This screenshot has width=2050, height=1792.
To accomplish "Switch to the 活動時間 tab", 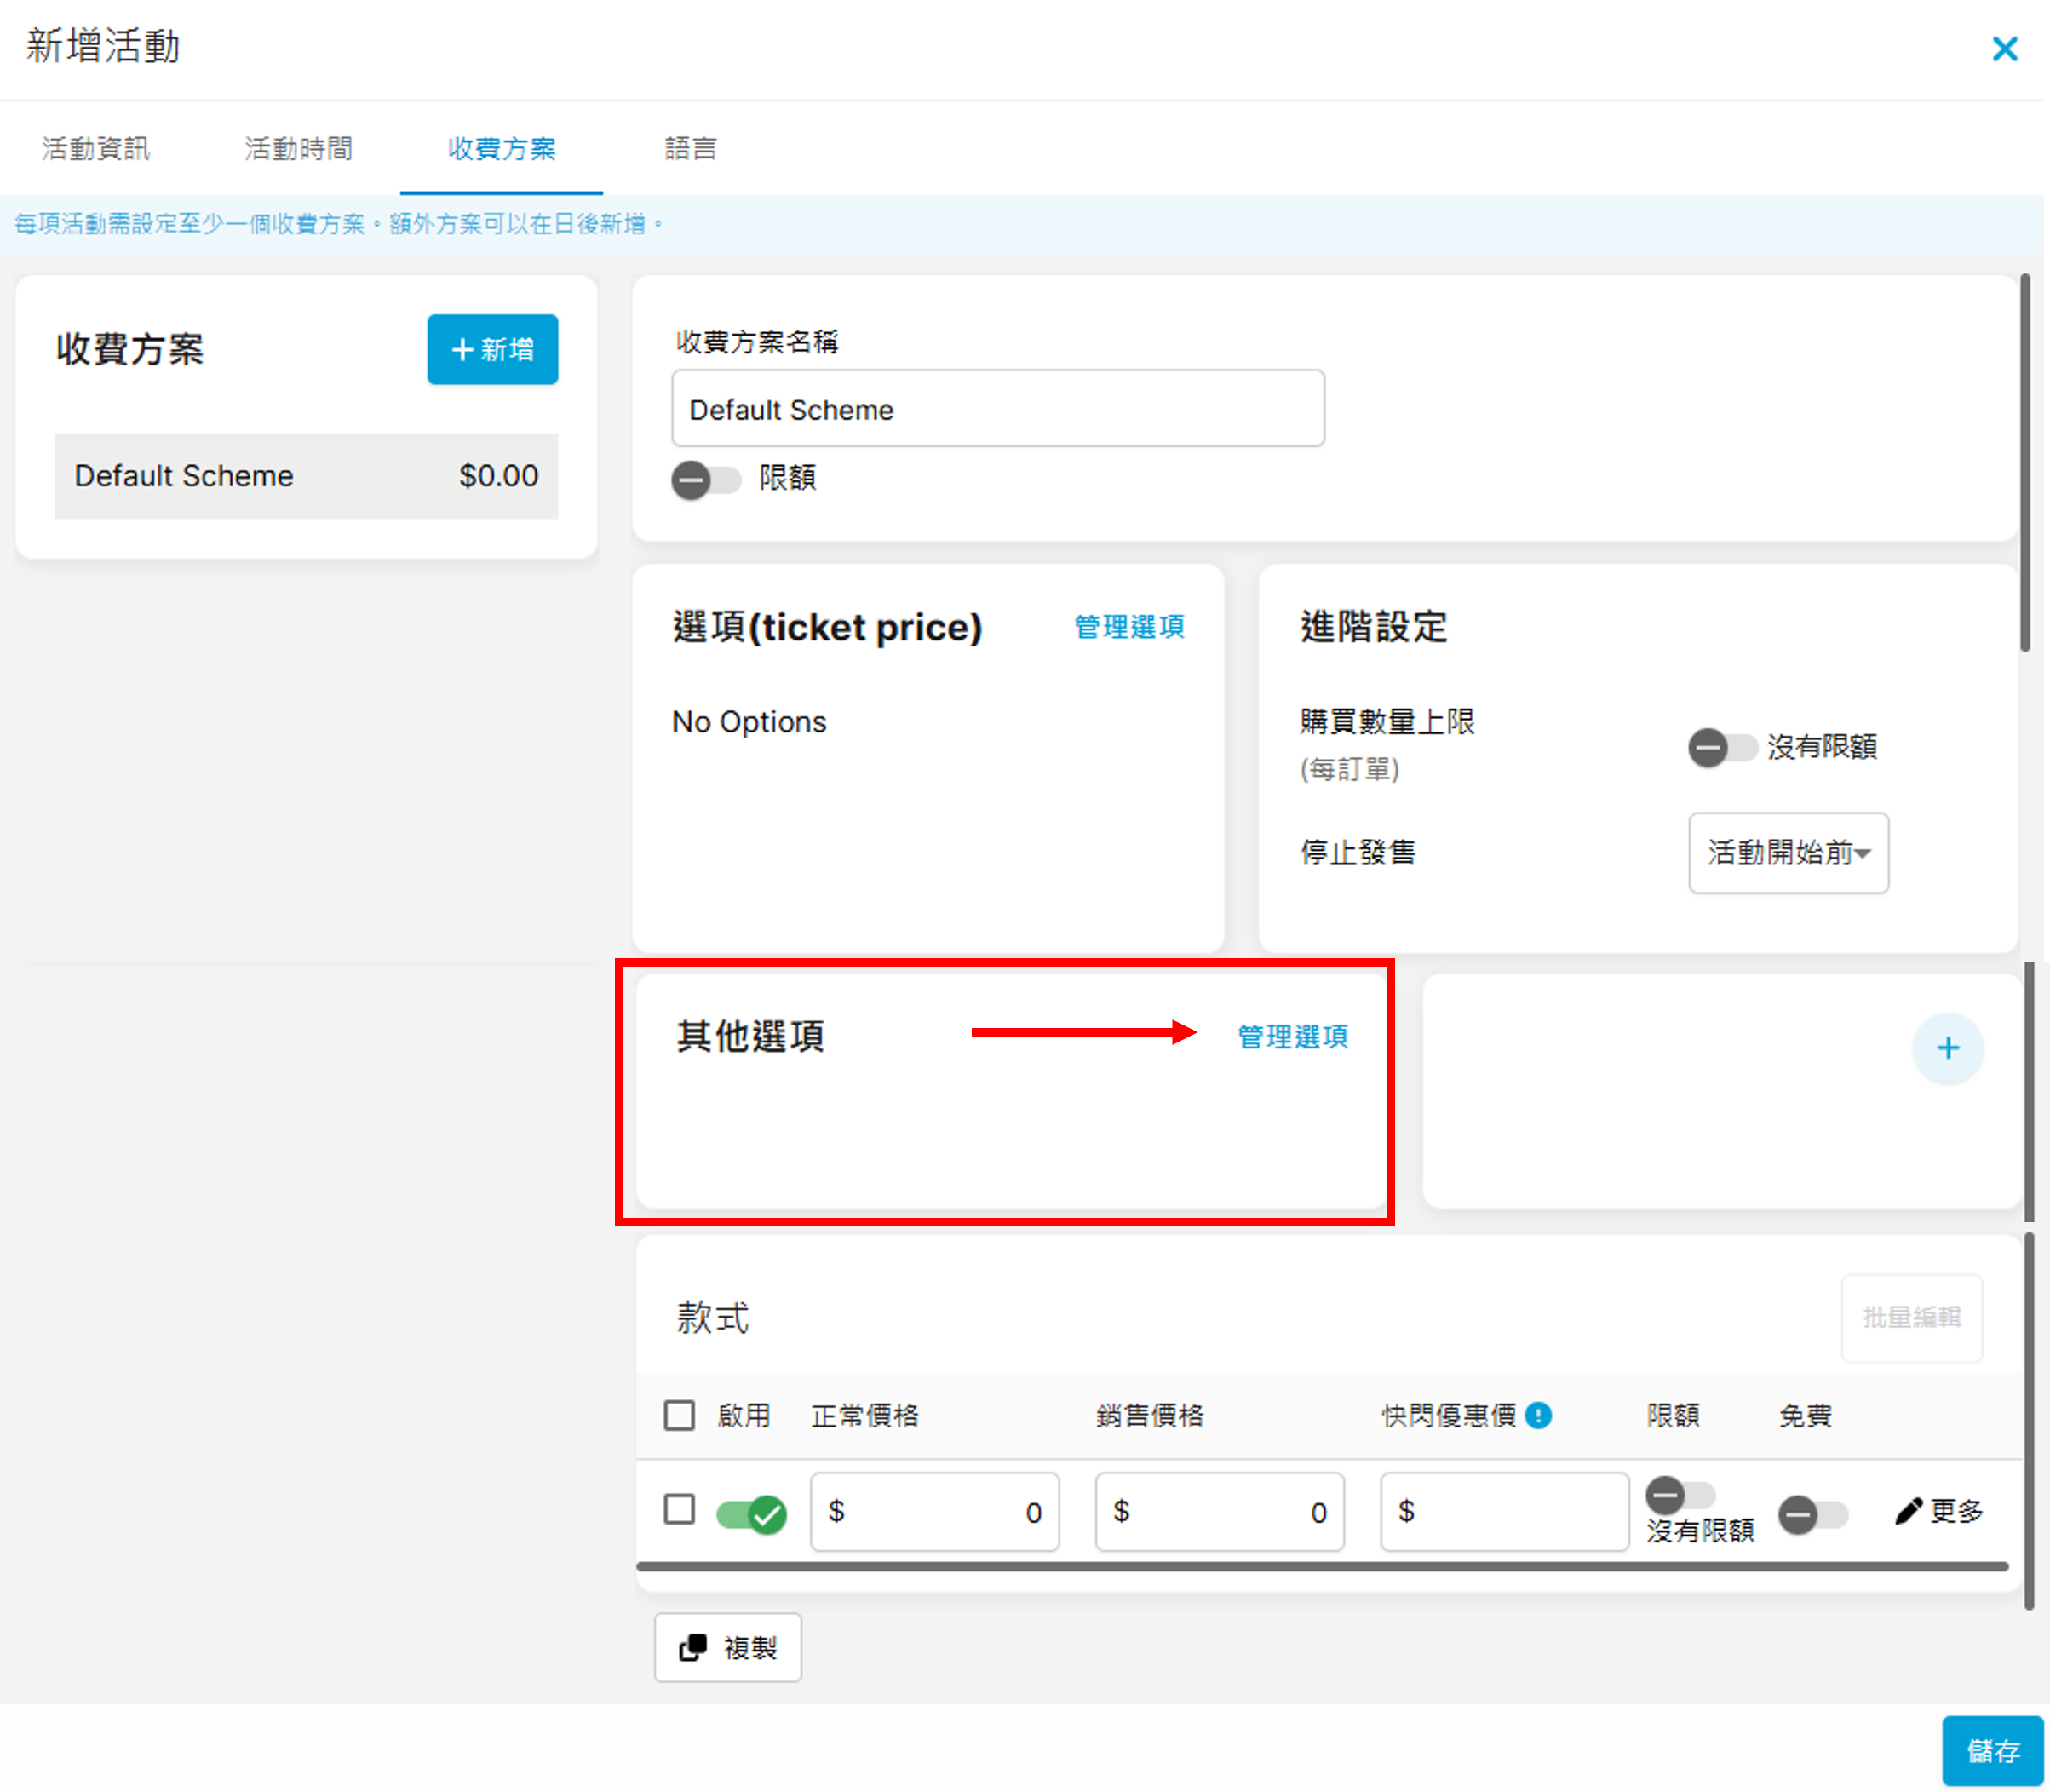I will 298,149.
